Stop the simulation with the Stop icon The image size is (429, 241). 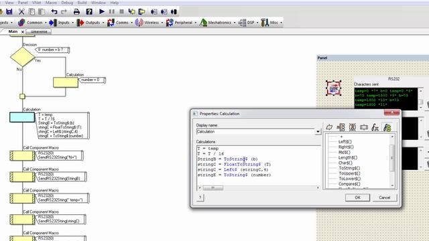tap(122, 12)
